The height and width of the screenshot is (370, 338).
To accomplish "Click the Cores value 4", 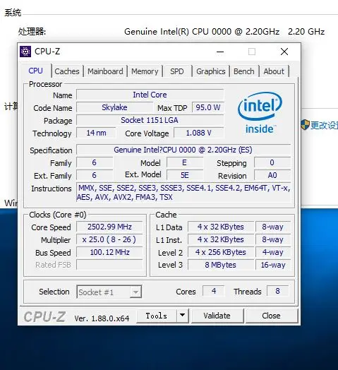I will click(214, 291).
